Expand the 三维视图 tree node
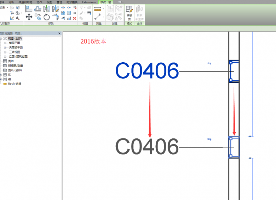The width and height of the screenshot is (276, 200). pos(5,52)
